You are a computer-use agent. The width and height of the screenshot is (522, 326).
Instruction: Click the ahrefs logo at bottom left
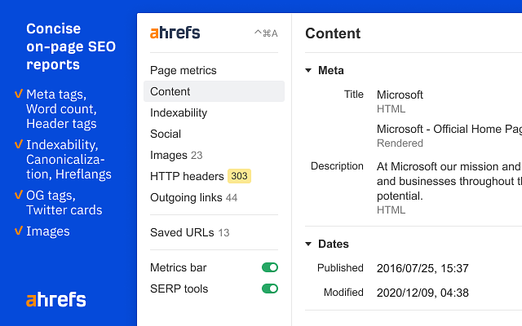56,299
